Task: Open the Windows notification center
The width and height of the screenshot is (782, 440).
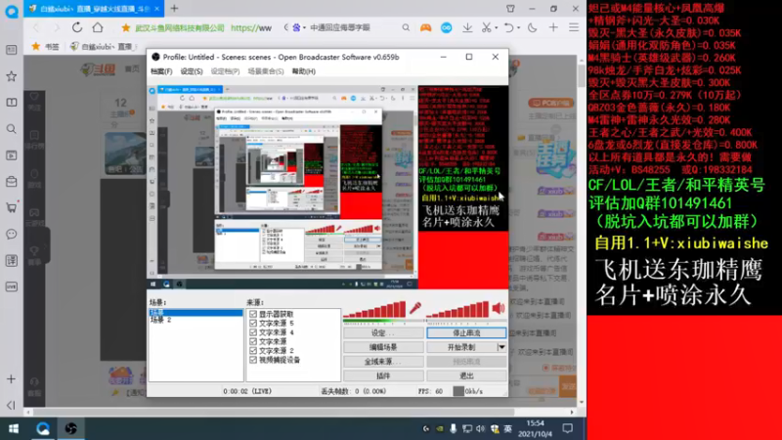Action: point(568,428)
